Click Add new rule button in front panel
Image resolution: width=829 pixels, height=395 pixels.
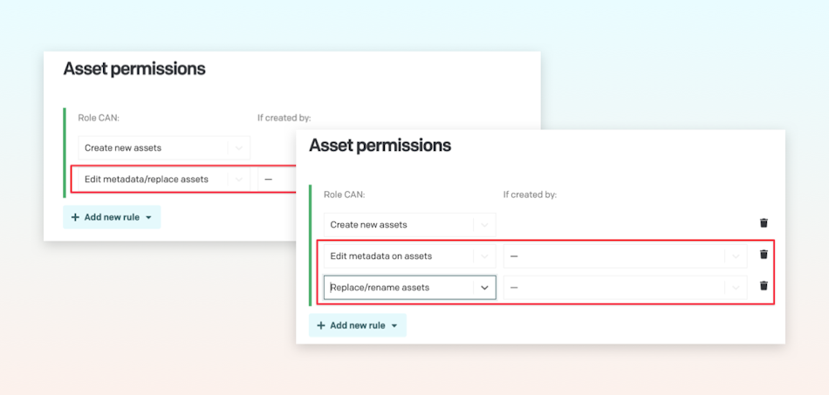[358, 325]
